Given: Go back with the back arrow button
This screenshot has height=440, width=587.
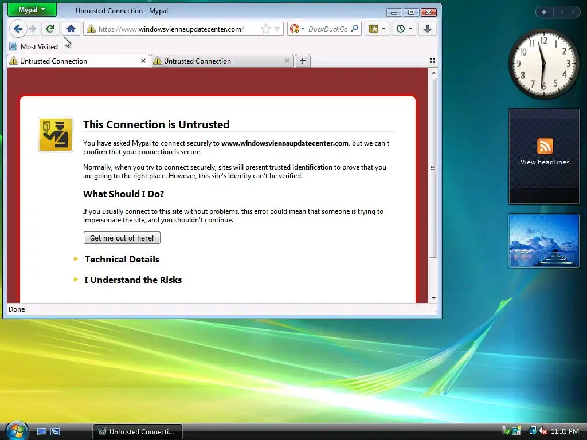Looking at the screenshot, I should [18, 29].
